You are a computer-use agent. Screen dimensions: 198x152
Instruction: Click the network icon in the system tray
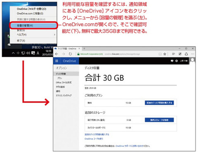(x=23, y=53)
